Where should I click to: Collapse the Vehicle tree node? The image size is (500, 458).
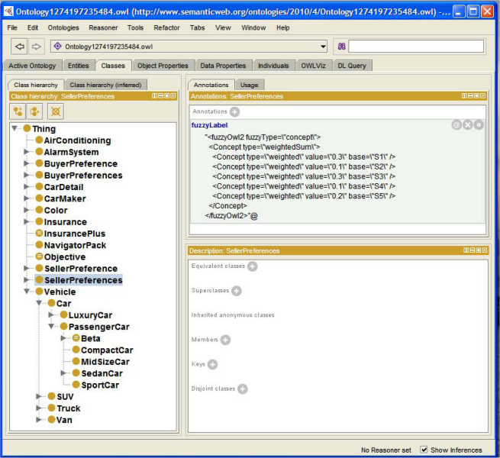[x=27, y=291]
